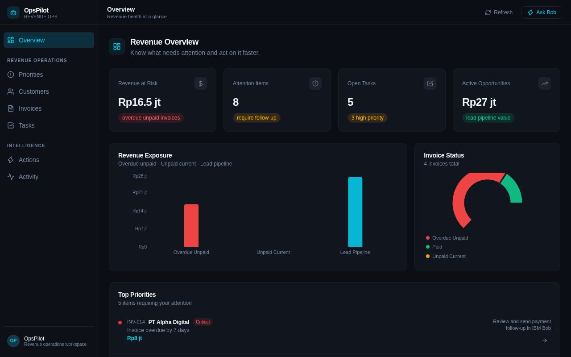Click the Paid legend green dot
The width and height of the screenshot is (571, 357).
(x=428, y=247)
